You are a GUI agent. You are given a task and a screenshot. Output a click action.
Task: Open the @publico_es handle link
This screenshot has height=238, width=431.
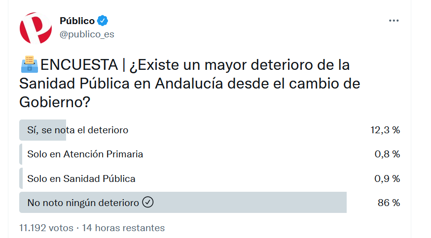(87, 34)
